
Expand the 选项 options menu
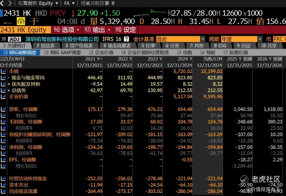coord(66,30)
